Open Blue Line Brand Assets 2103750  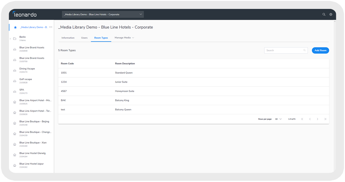[32, 60]
